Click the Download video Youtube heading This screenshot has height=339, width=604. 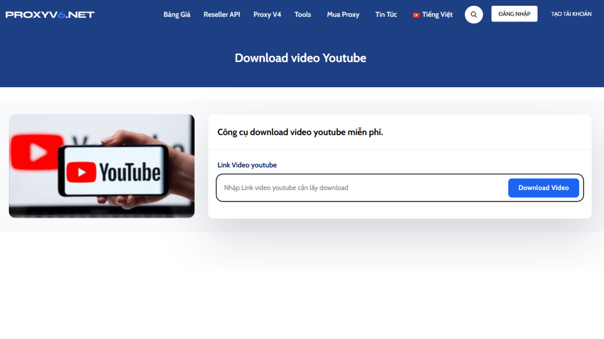click(x=300, y=58)
